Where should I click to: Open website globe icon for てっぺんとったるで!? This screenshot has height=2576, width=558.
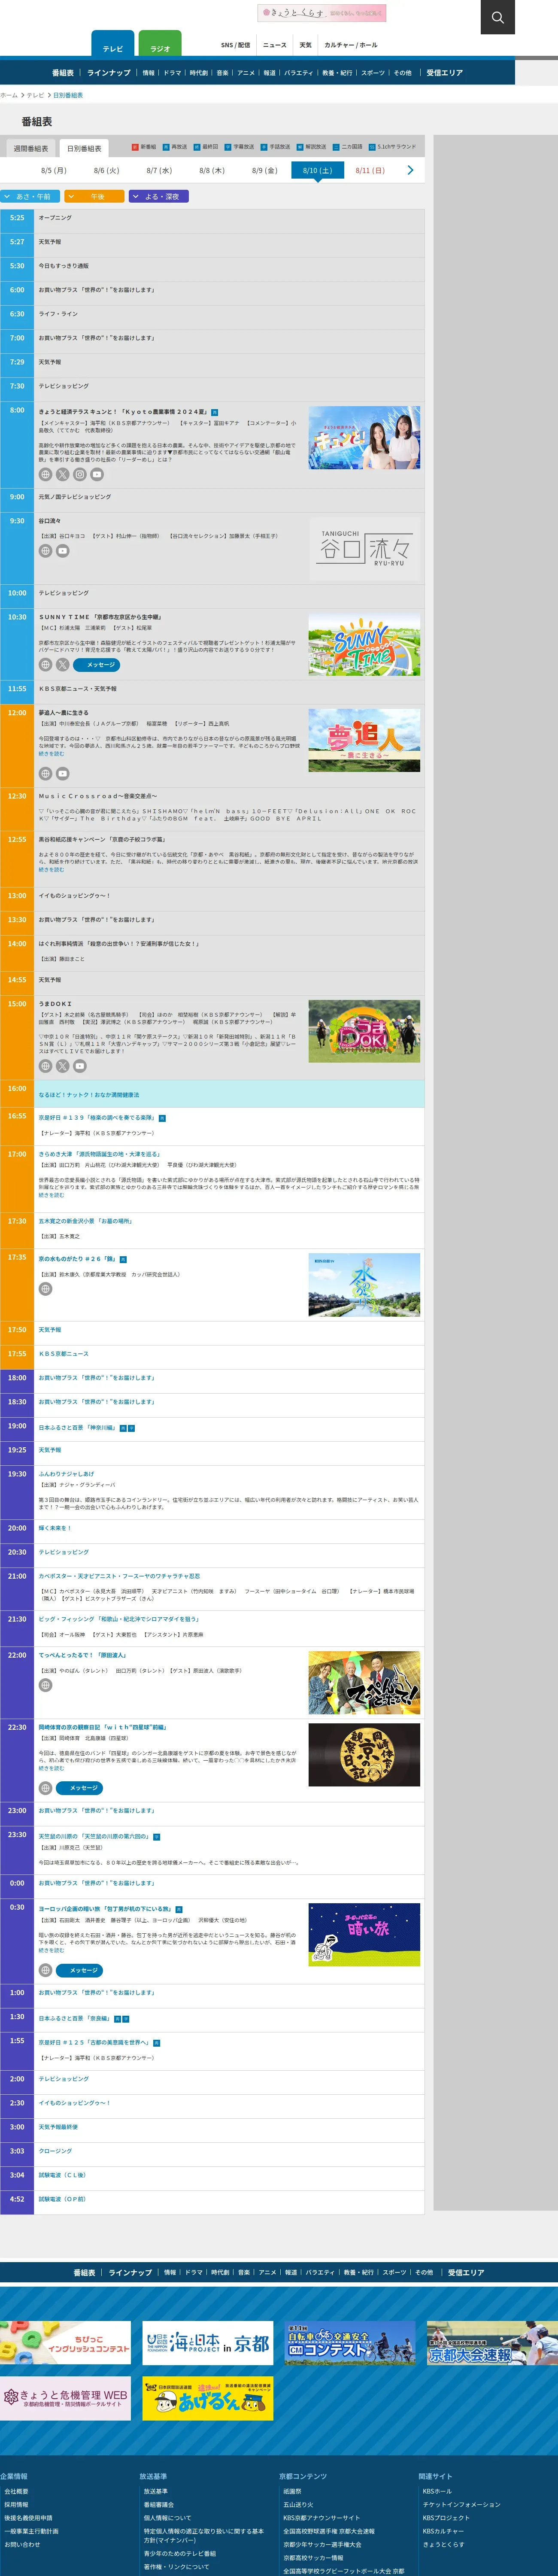[x=45, y=1685]
